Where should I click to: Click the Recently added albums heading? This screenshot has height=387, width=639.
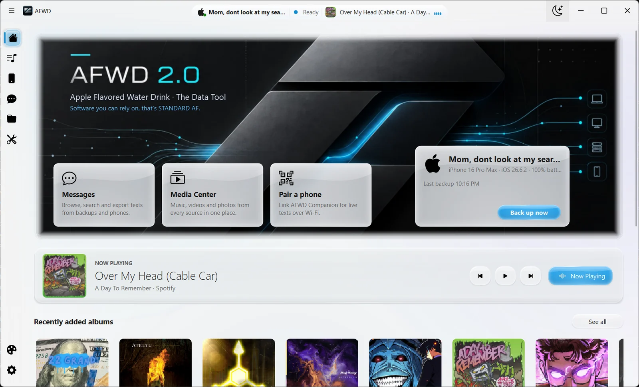point(73,322)
